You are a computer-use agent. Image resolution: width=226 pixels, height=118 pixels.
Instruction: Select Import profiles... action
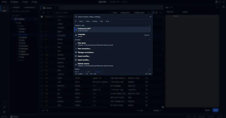coord(112,56)
